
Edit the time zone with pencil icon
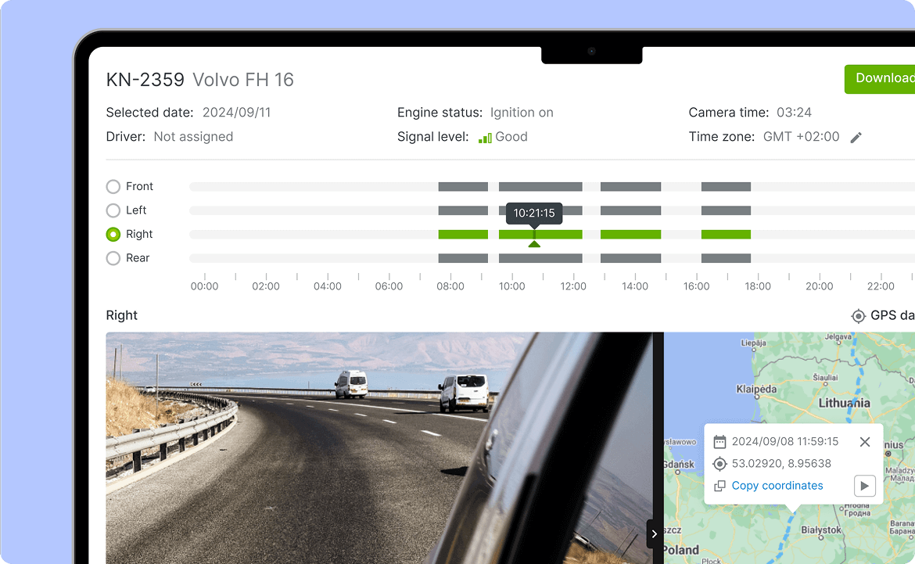[856, 138]
